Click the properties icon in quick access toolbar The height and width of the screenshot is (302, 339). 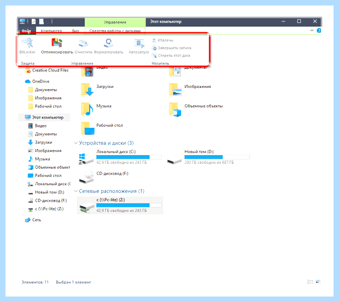34,22
